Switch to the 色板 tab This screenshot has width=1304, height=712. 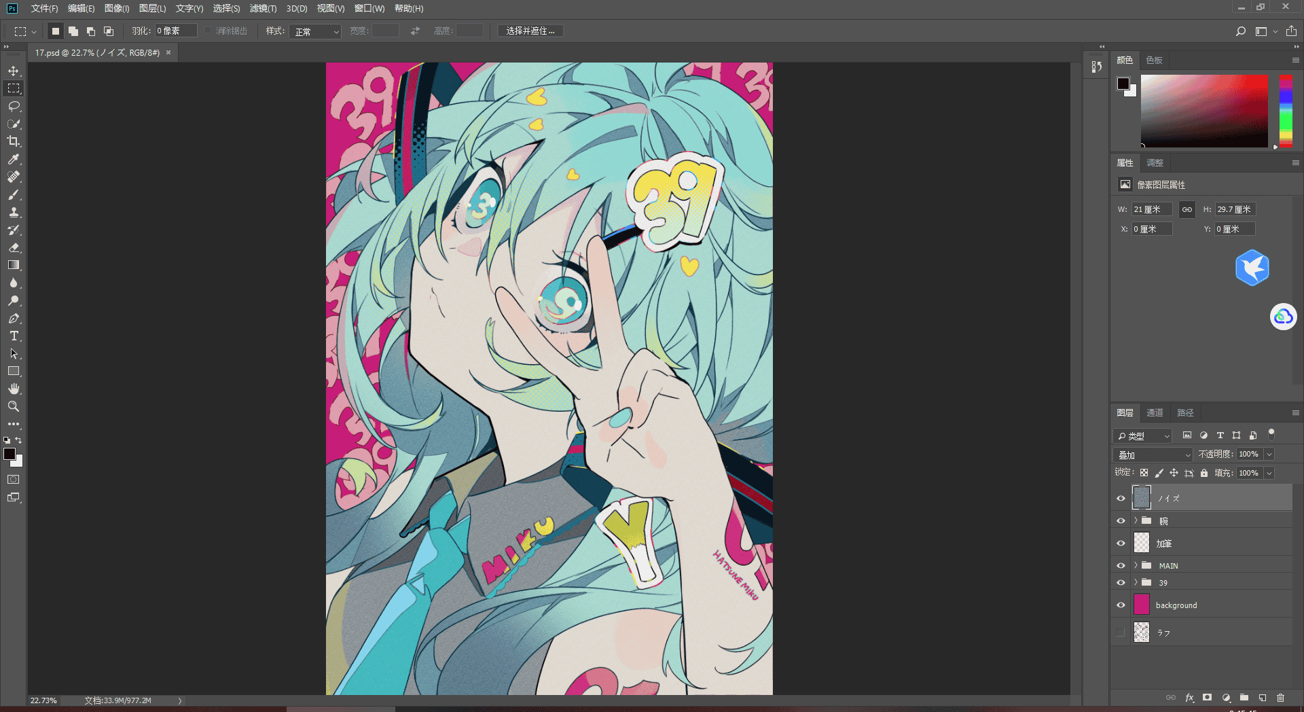[1154, 60]
